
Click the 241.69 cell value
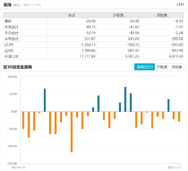click(x=134, y=39)
